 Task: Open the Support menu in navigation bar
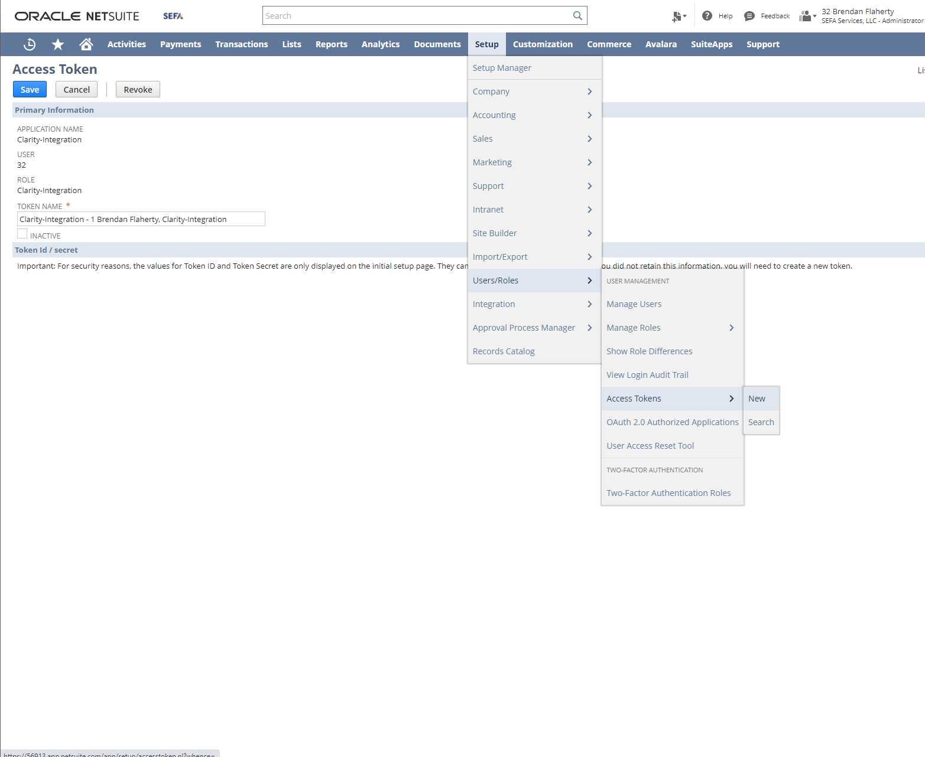762,44
